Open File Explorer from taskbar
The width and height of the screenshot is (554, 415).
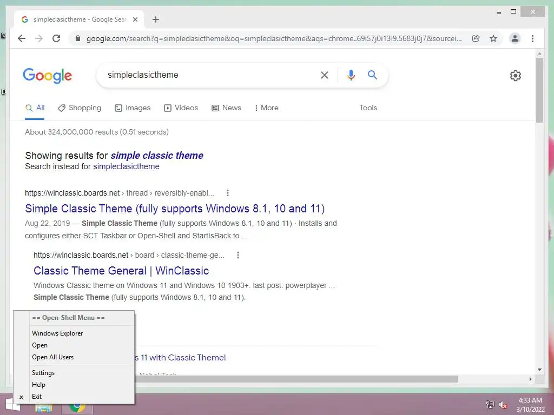[44, 409]
